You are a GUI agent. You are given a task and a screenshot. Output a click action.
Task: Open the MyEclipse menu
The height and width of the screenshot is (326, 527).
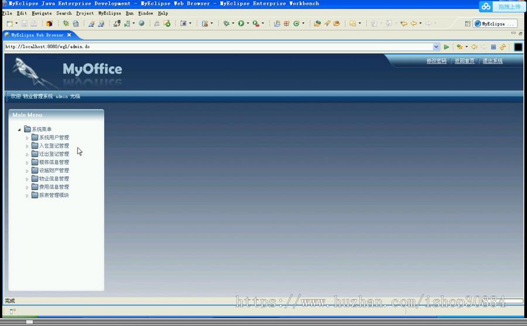[109, 13]
